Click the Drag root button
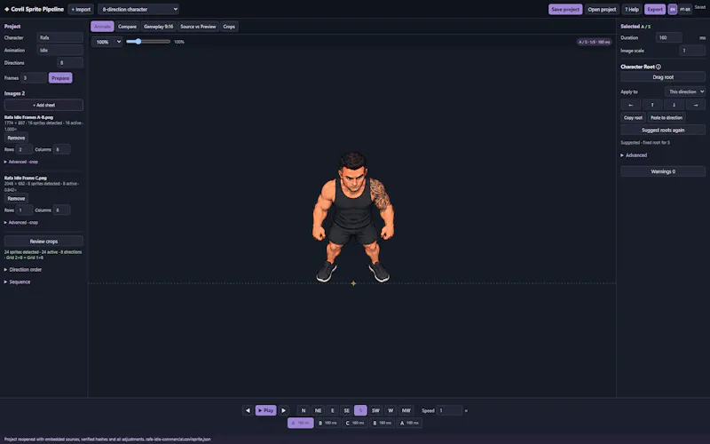The height and width of the screenshot is (444, 710). [x=663, y=77]
